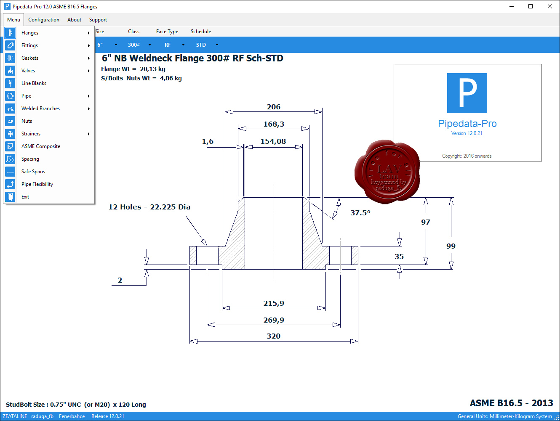Click the General Units status bar text
The height and width of the screenshot is (421, 560).
pyautogui.click(x=505, y=416)
